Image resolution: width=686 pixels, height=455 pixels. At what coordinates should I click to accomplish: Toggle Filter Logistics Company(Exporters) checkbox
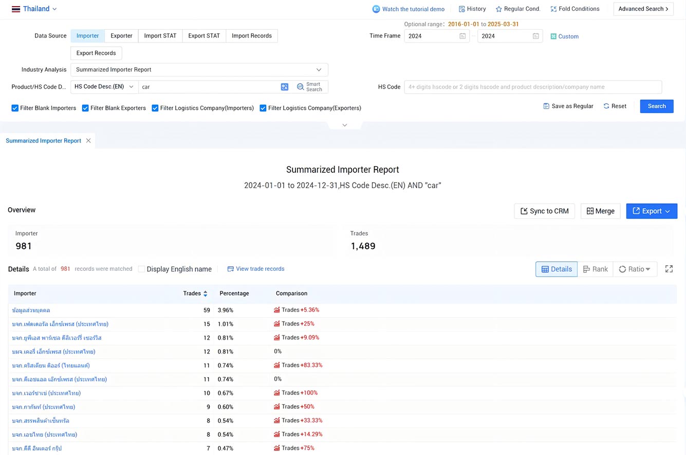click(263, 108)
